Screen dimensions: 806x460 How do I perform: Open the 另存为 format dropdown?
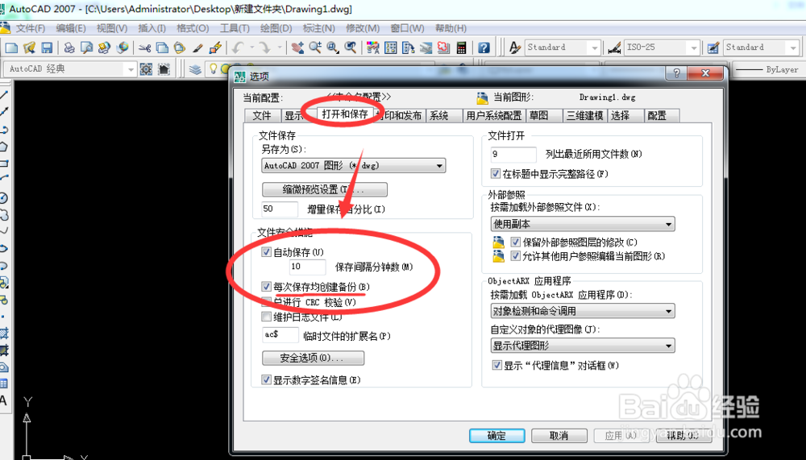coord(354,165)
